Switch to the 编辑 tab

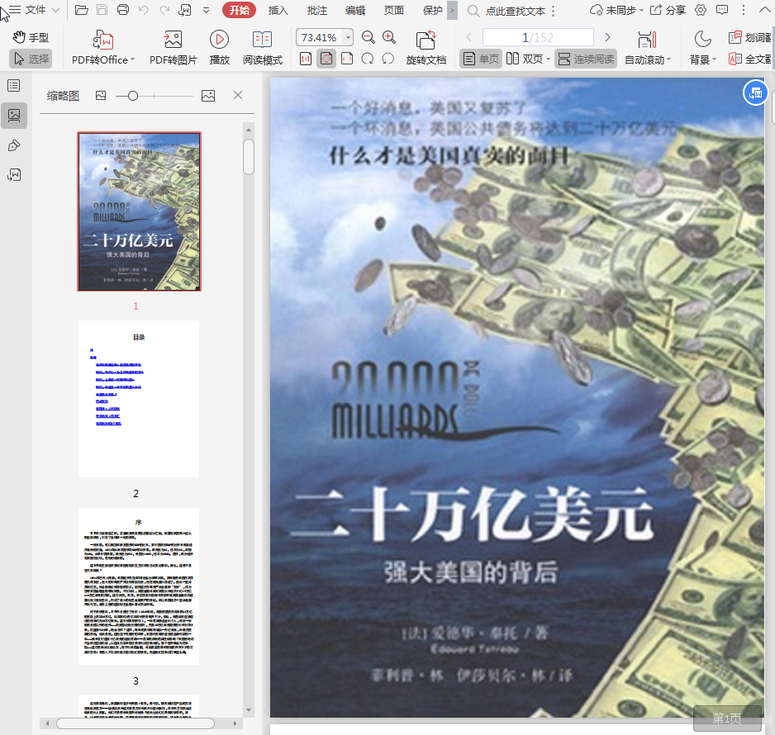tap(355, 11)
